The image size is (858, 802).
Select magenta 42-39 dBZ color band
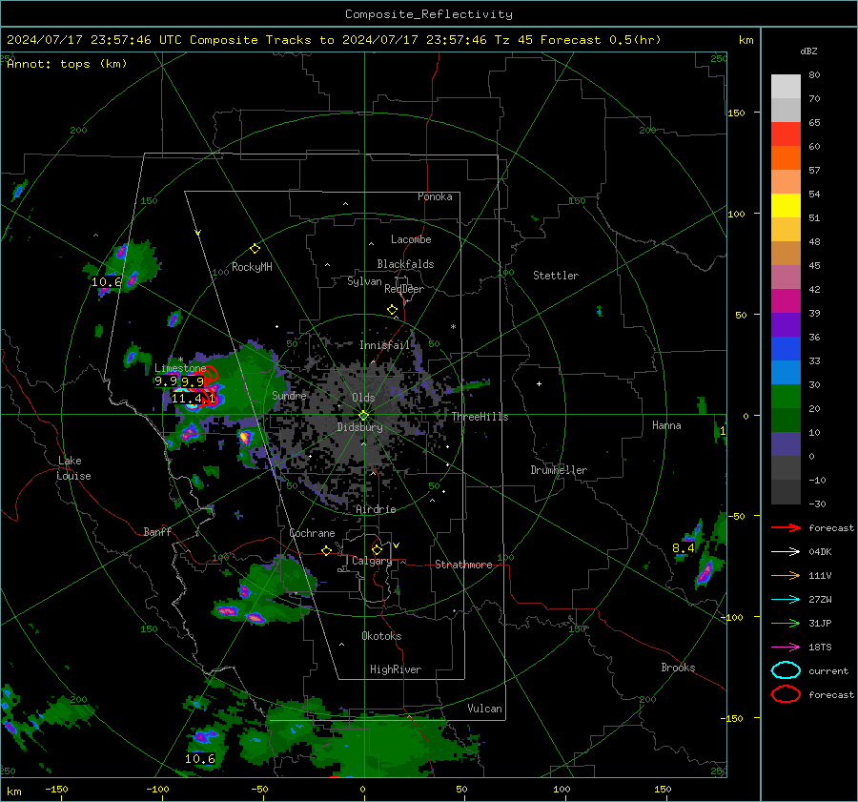(x=786, y=301)
